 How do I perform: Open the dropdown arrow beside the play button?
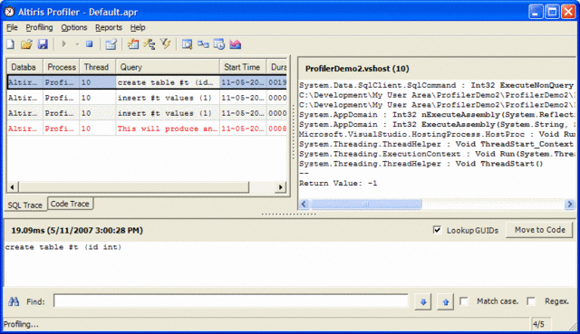(77, 44)
